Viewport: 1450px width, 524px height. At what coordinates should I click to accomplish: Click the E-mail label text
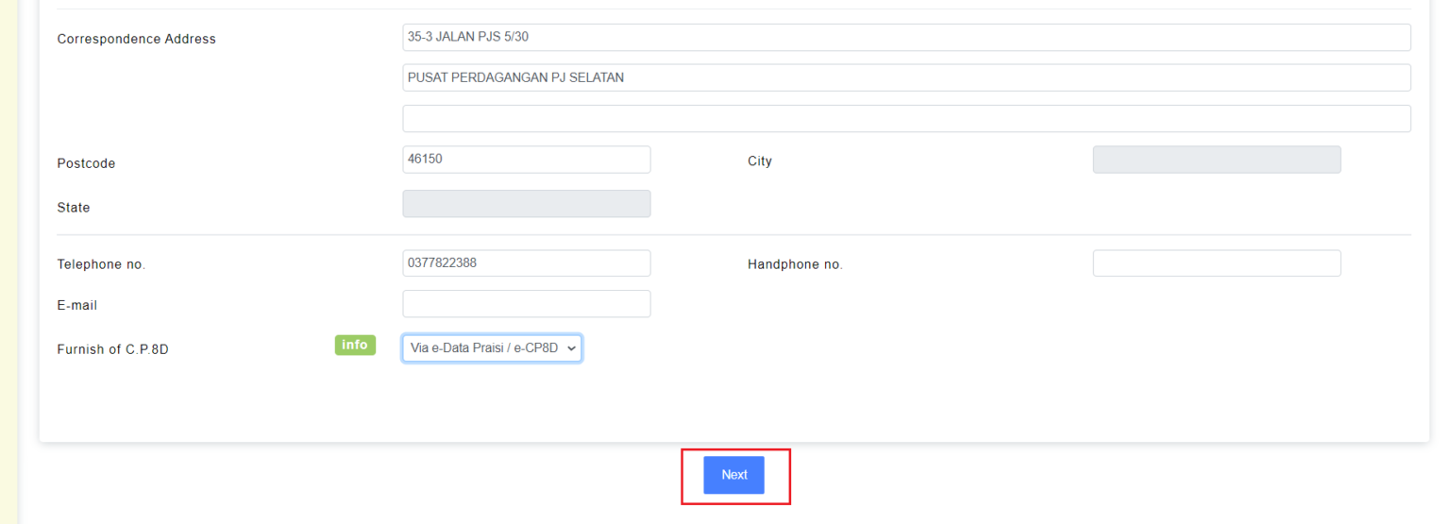[x=77, y=306]
